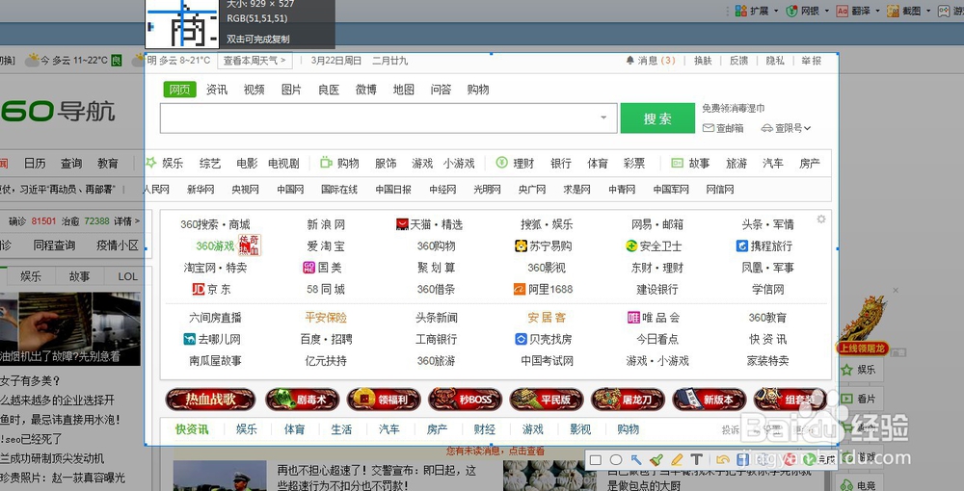Open the 360游戏 green link
This screenshot has width=964, height=491.
tap(215, 246)
